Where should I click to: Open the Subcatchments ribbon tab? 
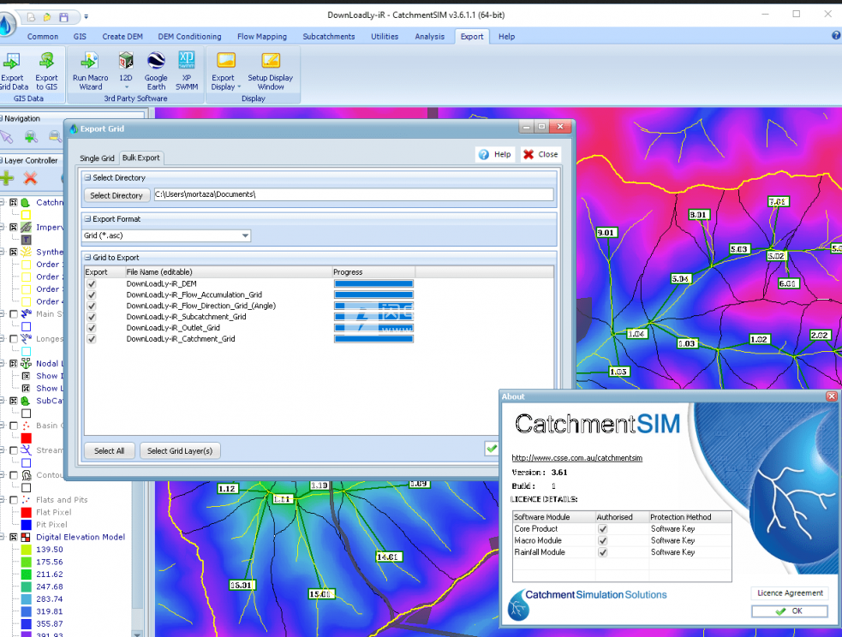point(329,37)
